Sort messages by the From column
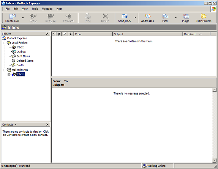The image size is (218, 169). point(93,34)
